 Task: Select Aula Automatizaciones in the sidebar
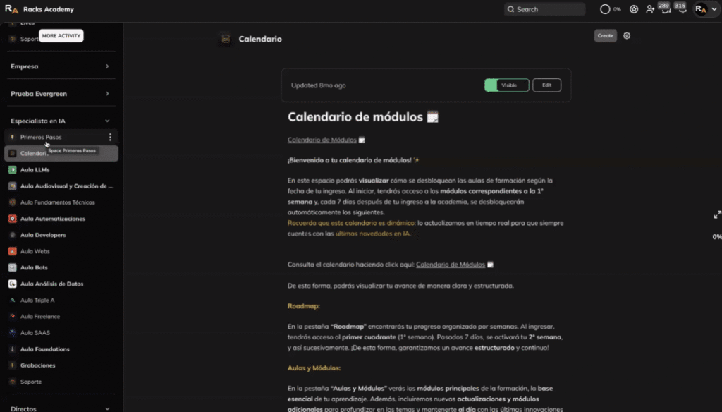[53, 219]
